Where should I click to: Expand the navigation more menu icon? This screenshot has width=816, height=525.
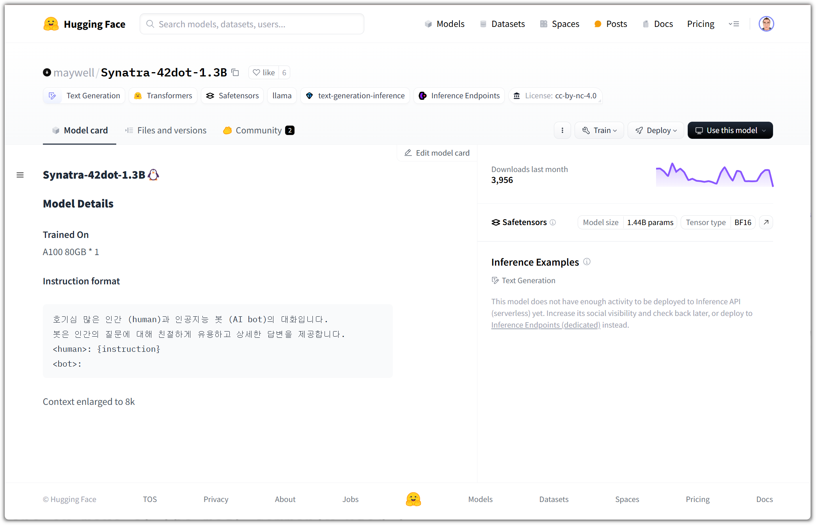[x=734, y=24]
